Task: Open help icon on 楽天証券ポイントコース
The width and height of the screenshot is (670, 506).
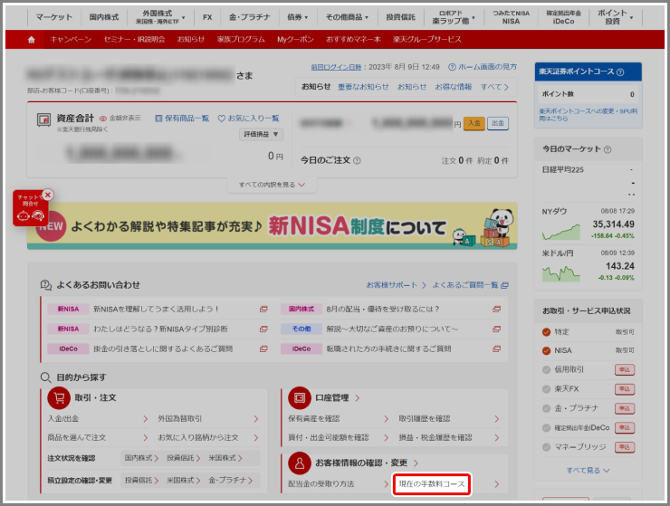Action: click(x=620, y=72)
